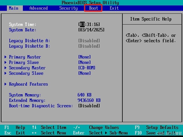Viewport: 183px width, 137px height.
Task: Click the System Date value 03/14/2025
Action: click(91, 30)
